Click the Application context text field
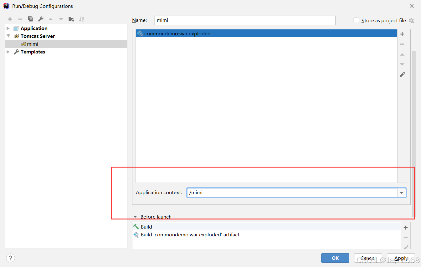This screenshot has height=267, width=421. (292, 193)
